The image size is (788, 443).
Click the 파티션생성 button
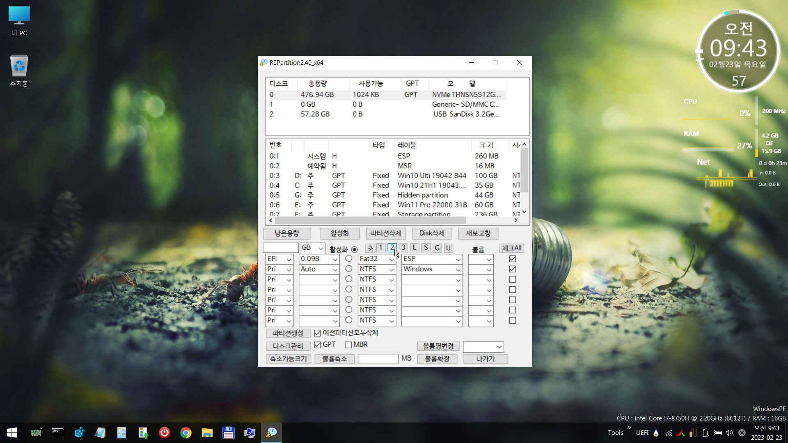288,333
